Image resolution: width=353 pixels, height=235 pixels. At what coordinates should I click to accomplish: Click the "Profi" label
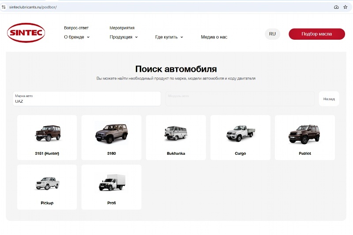point(112,203)
